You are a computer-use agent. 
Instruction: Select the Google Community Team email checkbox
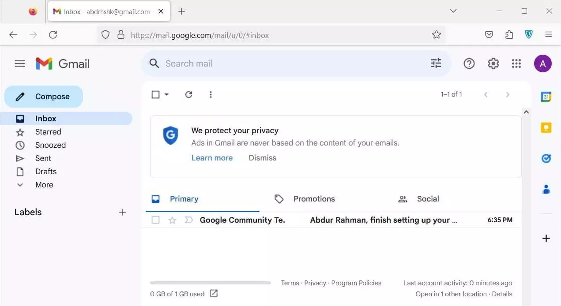point(155,220)
